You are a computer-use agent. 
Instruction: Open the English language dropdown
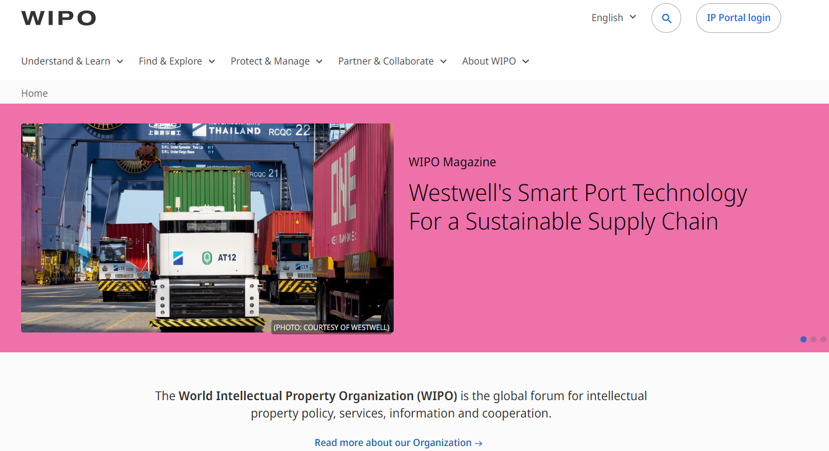pyautogui.click(x=614, y=17)
